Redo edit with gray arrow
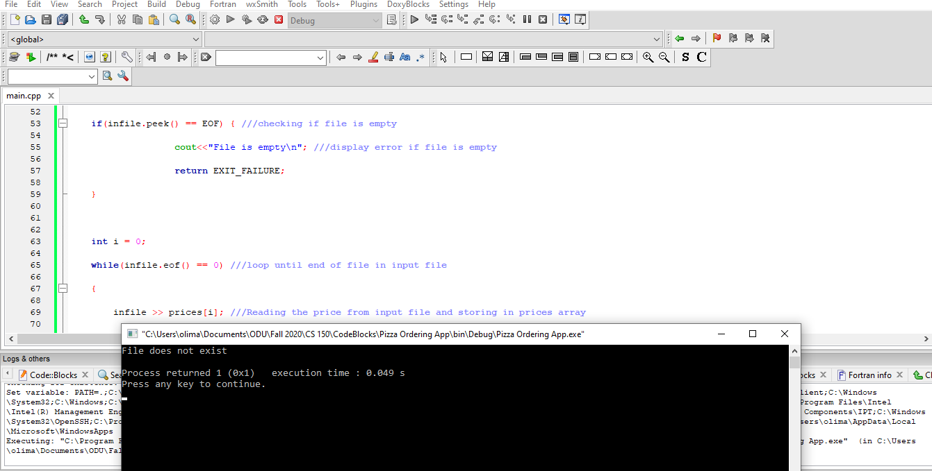932x471 pixels. 100,19
